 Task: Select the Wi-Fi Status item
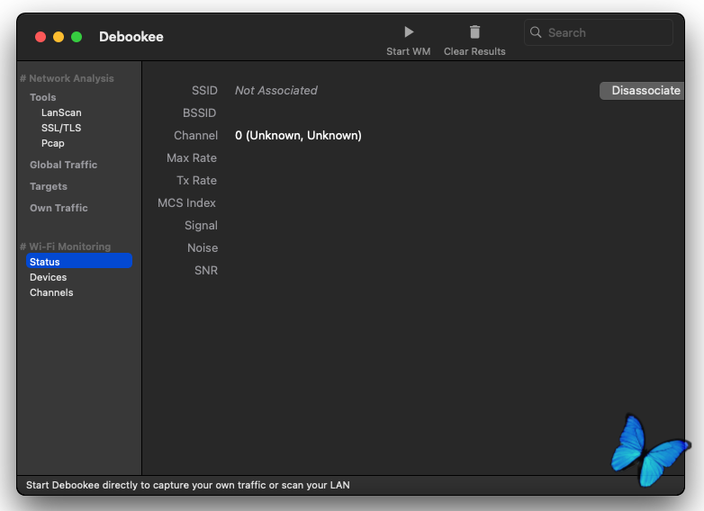point(45,262)
